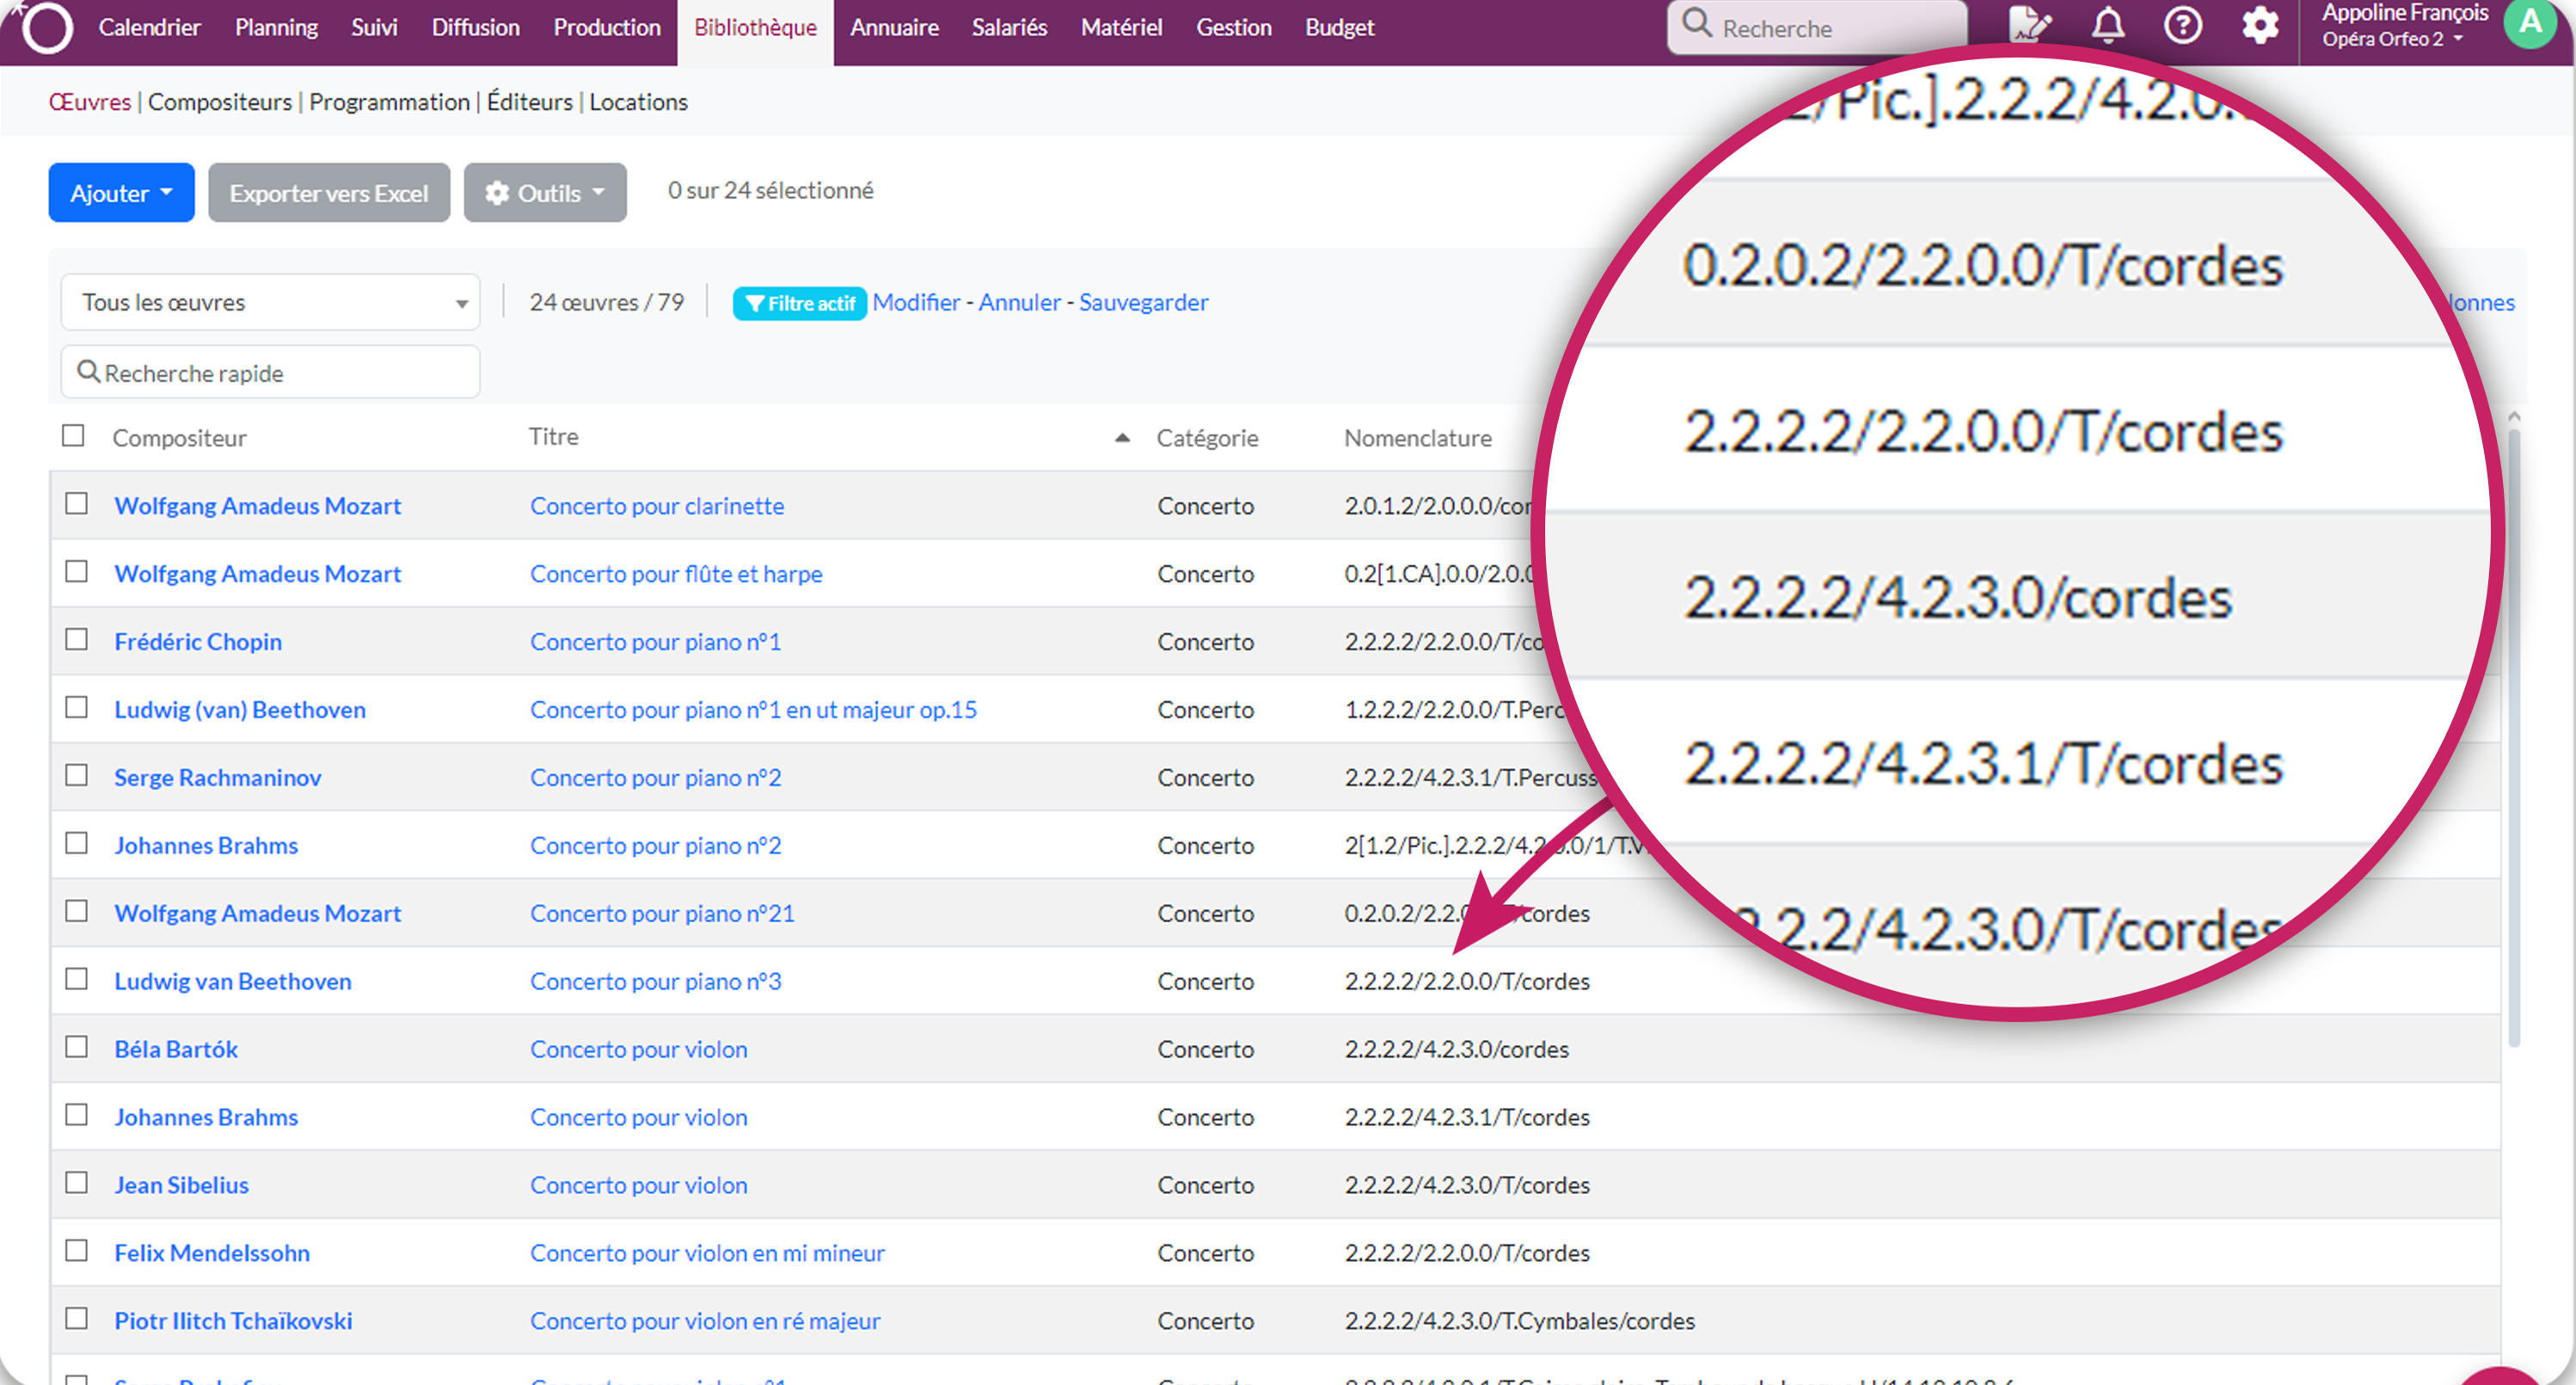Image resolution: width=2576 pixels, height=1385 pixels.
Task: Sort by Nomenclature column header
Action: (1417, 437)
